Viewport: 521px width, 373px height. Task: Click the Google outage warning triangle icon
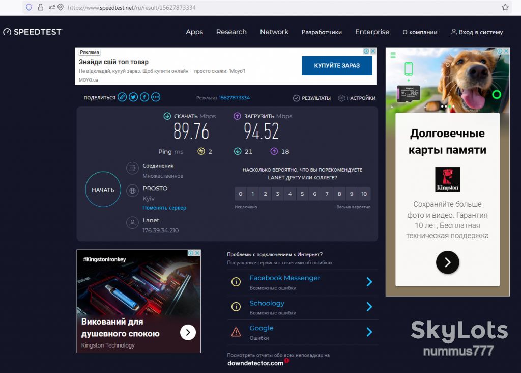[x=236, y=332]
